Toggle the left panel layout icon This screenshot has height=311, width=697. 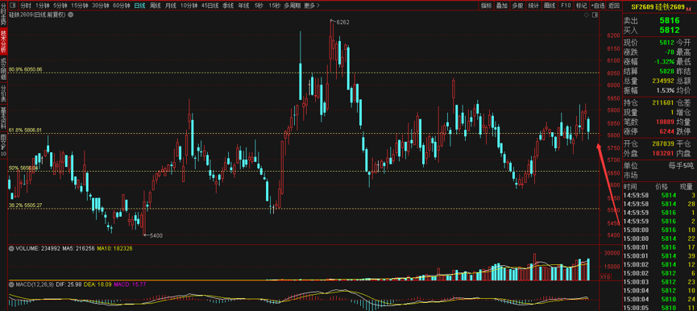(x=12, y=6)
